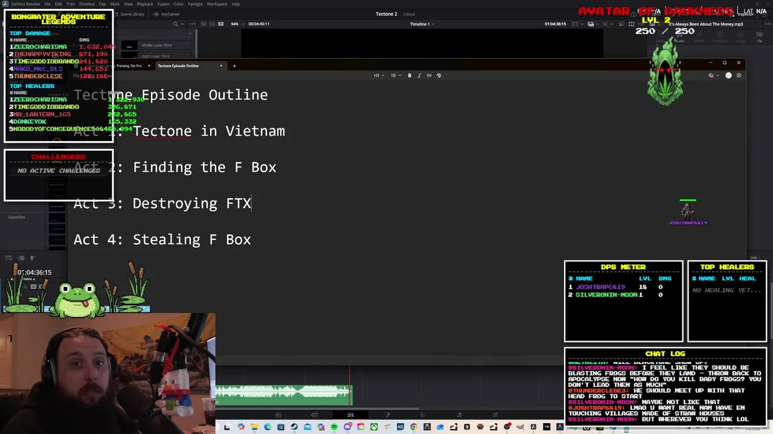Open the Playback menu in DaVinci Resolve
The height and width of the screenshot is (434, 773).
coord(145,4)
